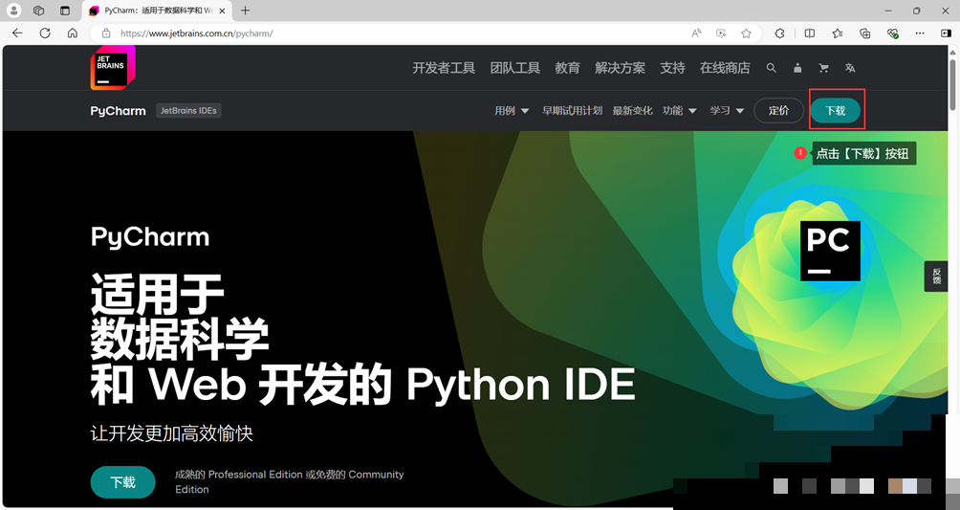Change language via the translate icon
Screen dimensions: 960x510
click(850, 68)
